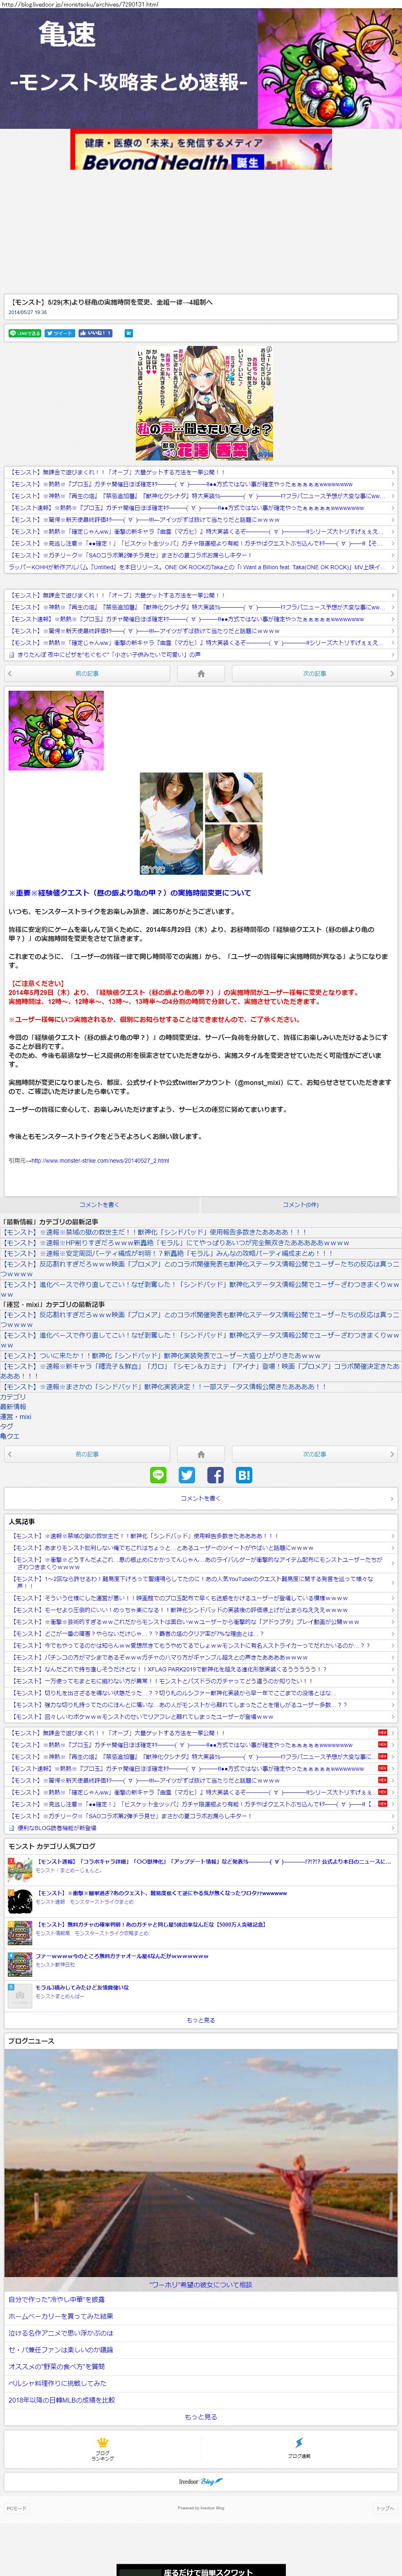Click the home icon in lower navigation bar
This screenshot has width=402, height=2576.
(201, 1454)
